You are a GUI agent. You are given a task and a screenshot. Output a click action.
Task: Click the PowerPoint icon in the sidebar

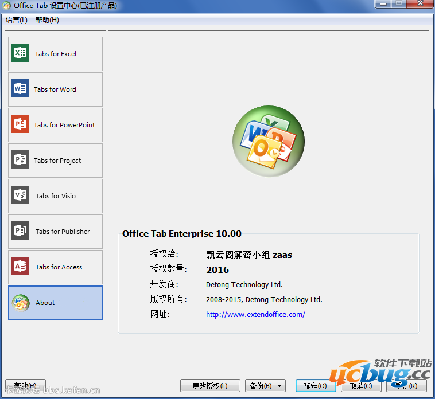pos(20,124)
